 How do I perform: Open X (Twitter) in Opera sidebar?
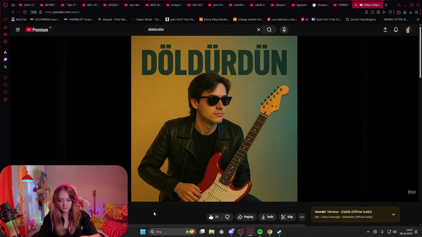tap(5, 67)
